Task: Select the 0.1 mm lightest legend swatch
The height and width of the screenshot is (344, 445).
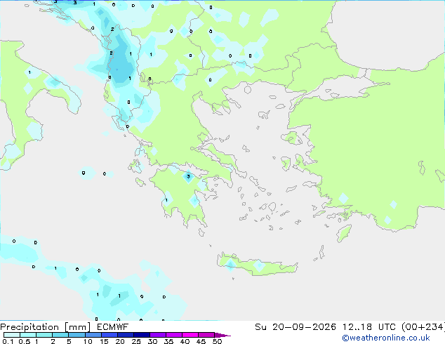Action: (x=12, y=335)
